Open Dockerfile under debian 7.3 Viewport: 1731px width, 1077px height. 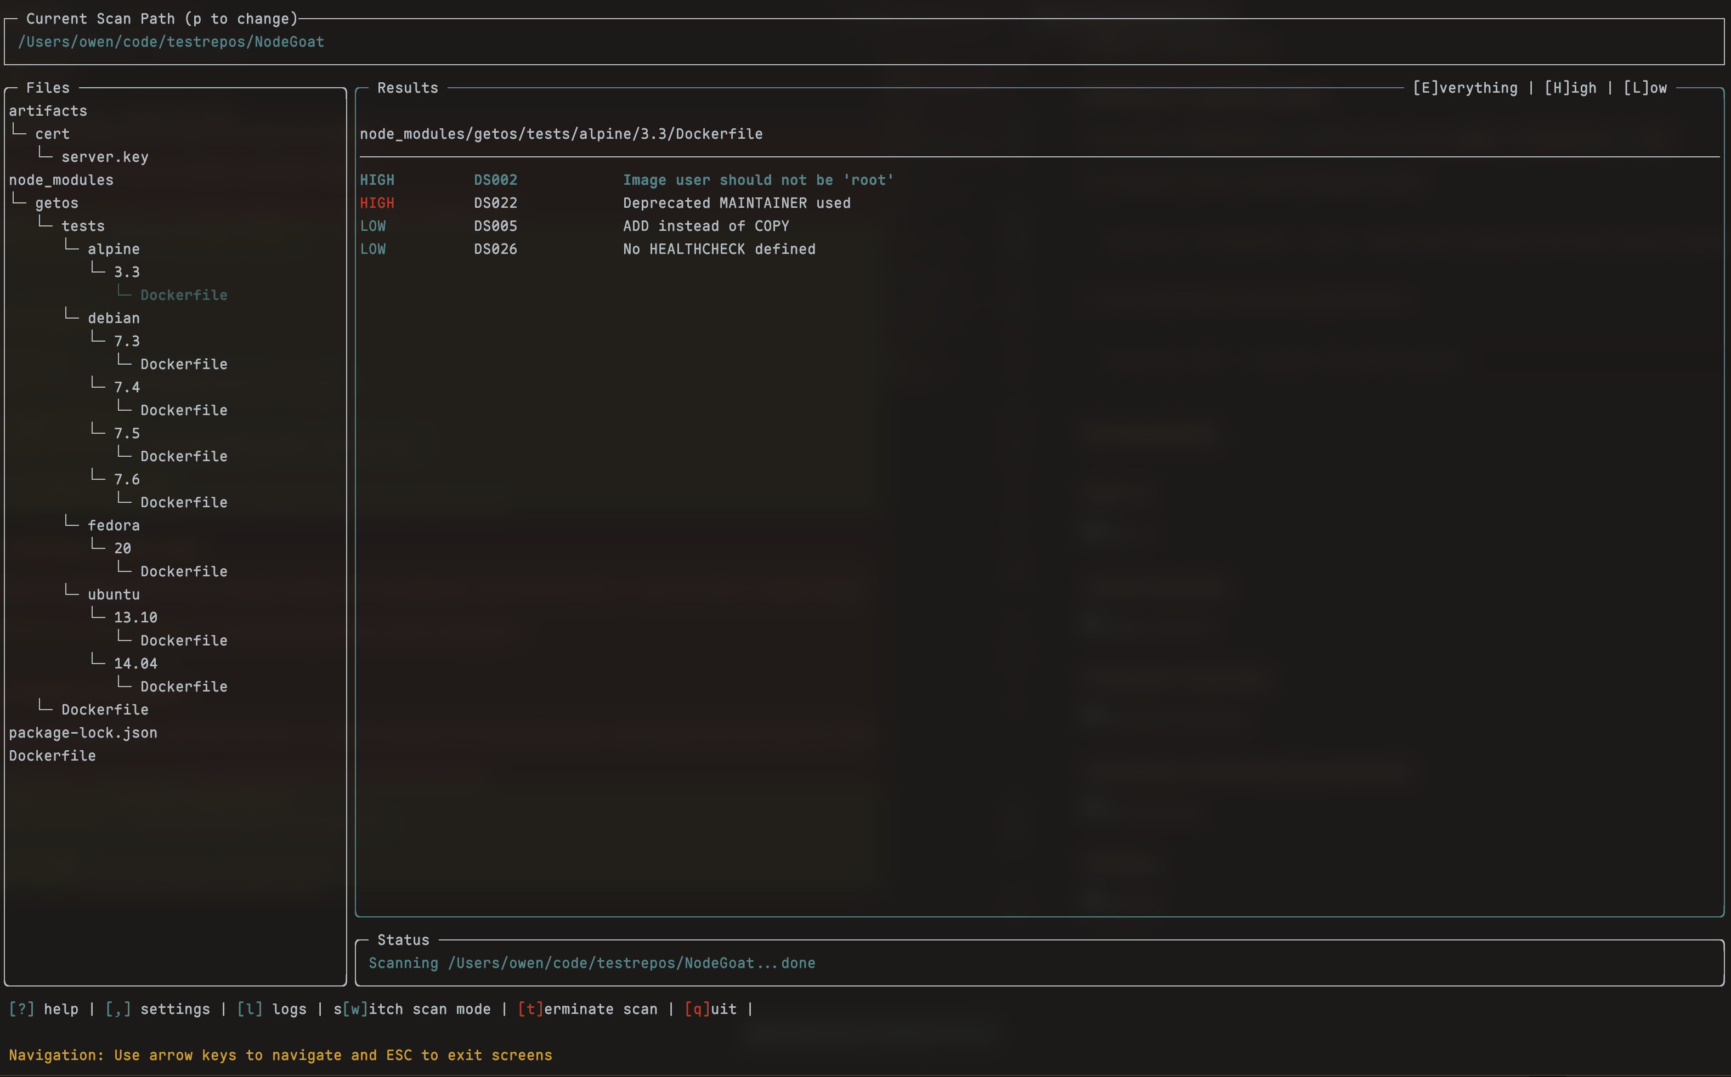point(184,364)
